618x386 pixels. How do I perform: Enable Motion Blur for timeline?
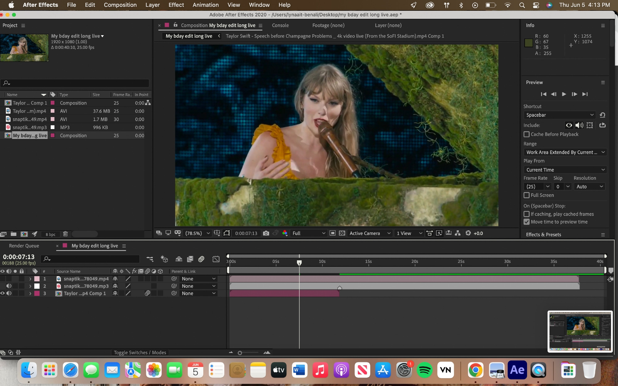point(201,259)
